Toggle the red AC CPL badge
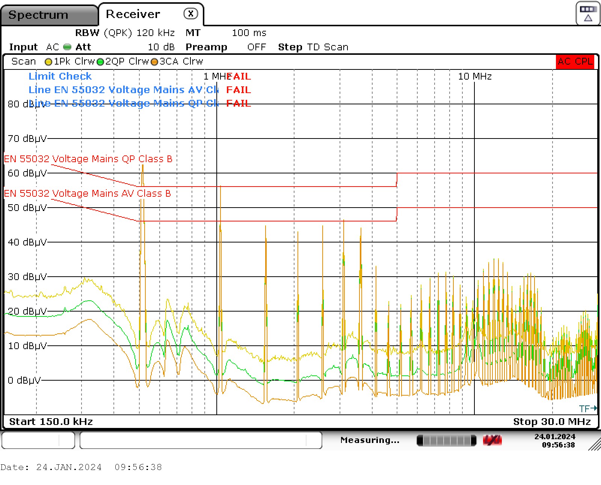 pyautogui.click(x=575, y=62)
